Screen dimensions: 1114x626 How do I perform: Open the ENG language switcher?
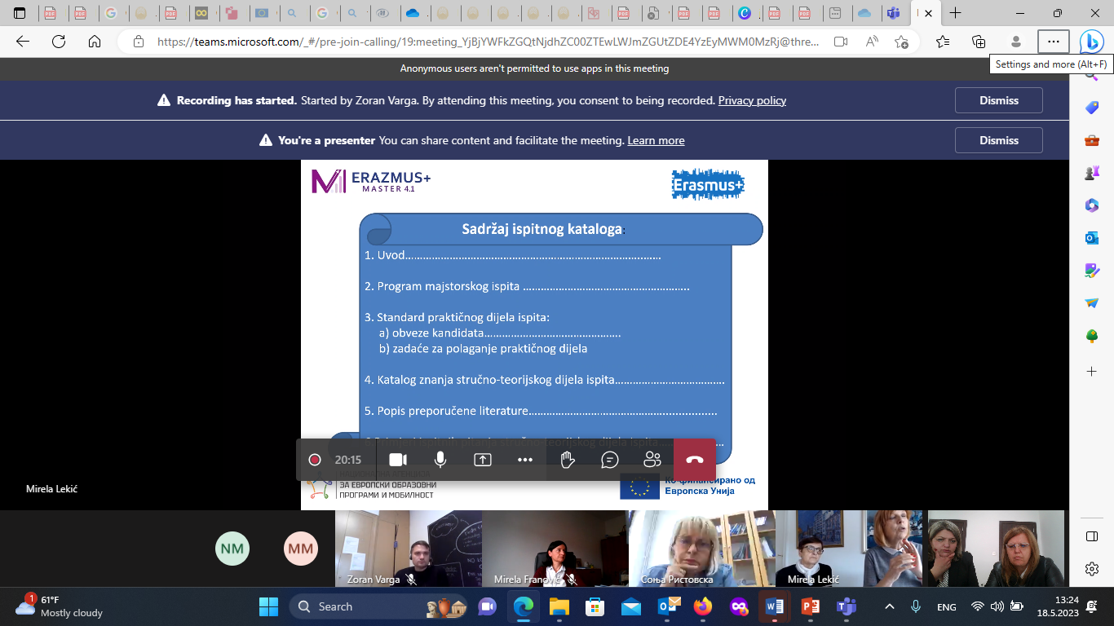pos(947,606)
